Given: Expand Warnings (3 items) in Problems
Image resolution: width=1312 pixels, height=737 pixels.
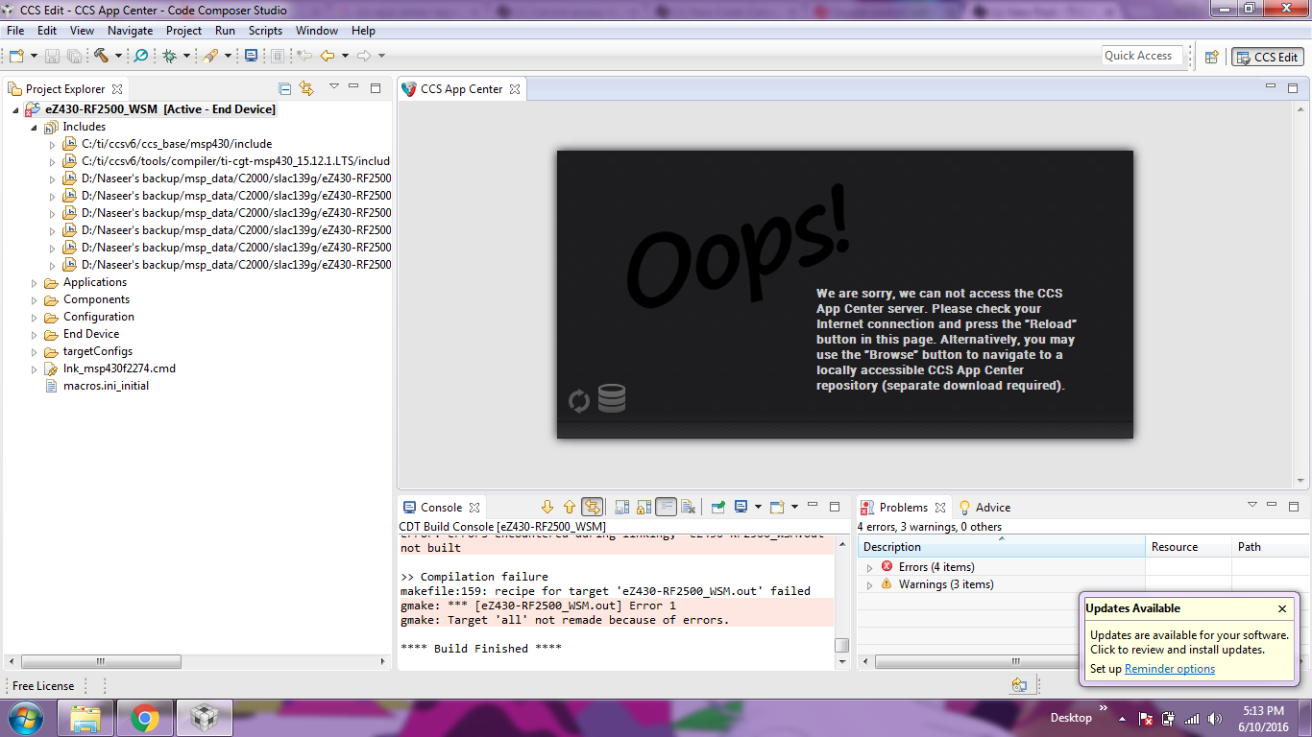Looking at the screenshot, I should coord(870,584).
